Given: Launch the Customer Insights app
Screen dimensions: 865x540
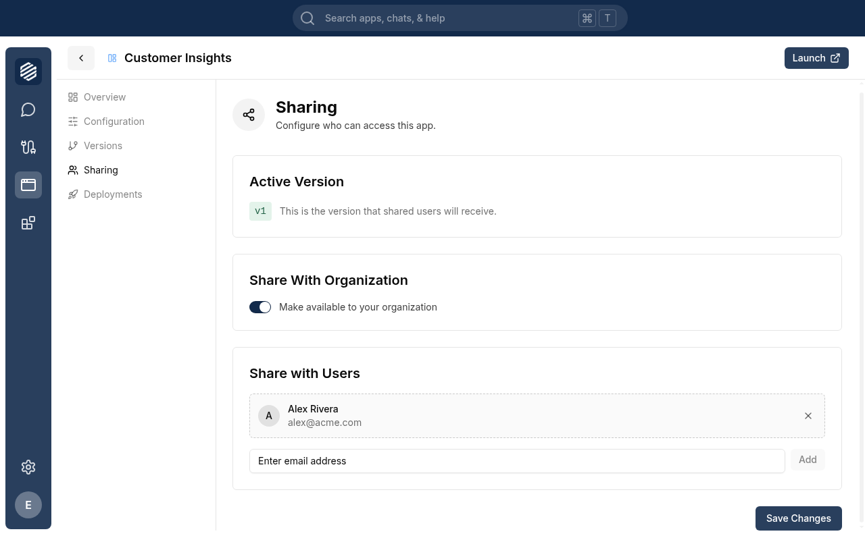Looking at the screenshot, I should coord(816,58).
